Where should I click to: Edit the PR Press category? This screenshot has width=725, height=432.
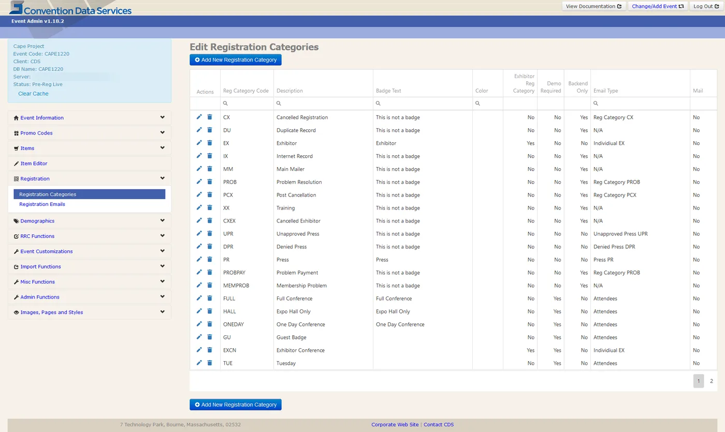click(x=199, y=259)
